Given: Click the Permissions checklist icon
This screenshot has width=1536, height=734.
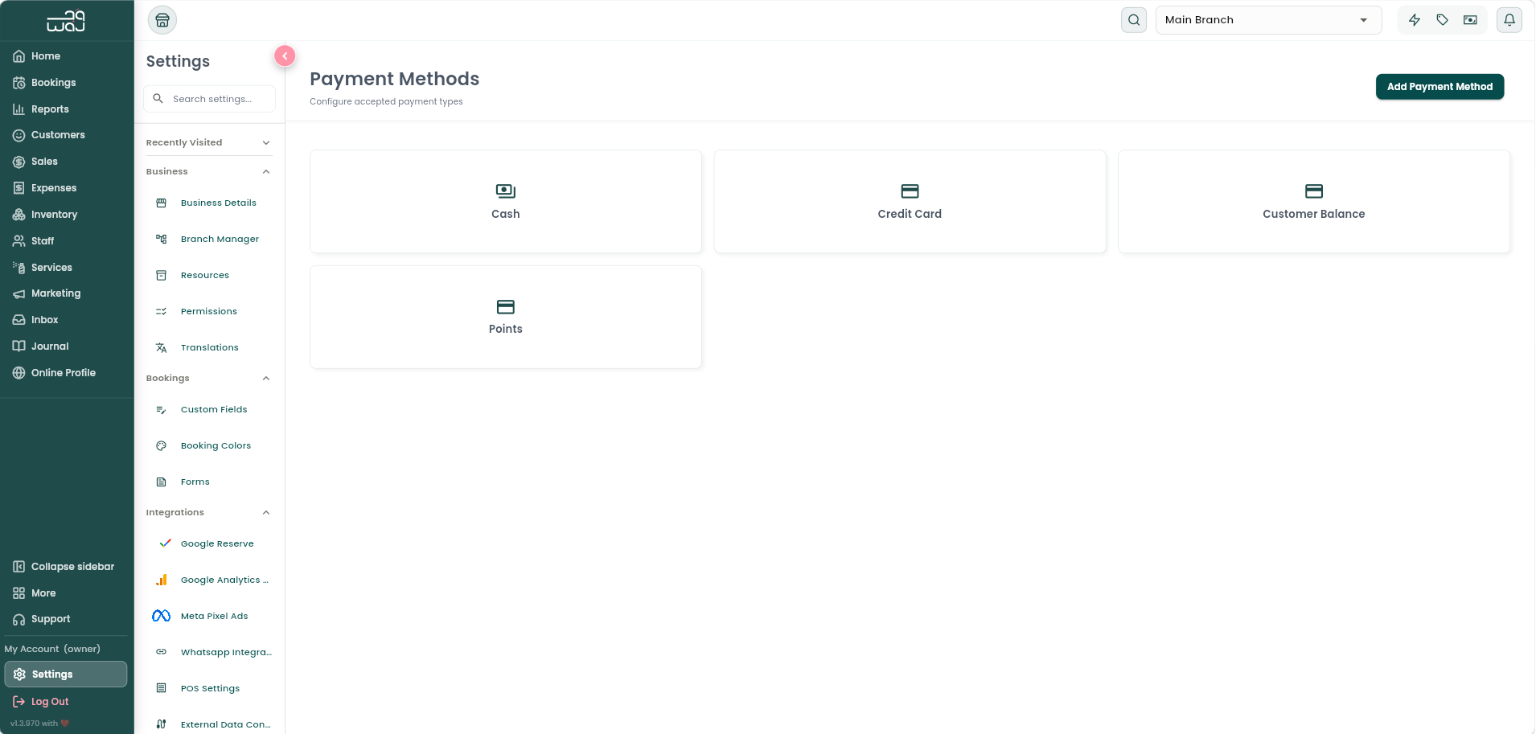Looking at the screenshot, I should (162, 311).
